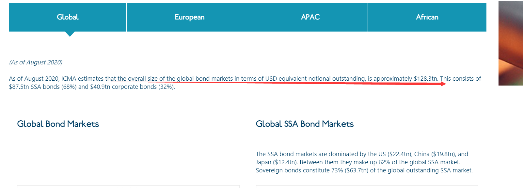Click the "$87.5tn SSA bonds (68%)" text
The image size is (523, 188).
coord(43,87)
